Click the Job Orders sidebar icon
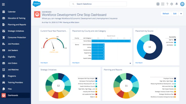This screenshot has width=186, height=104. pyautogui.click(x=4, y=63)
